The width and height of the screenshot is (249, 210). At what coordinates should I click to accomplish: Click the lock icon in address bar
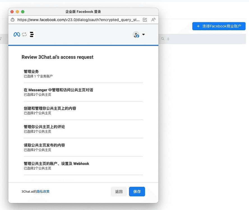pos(13,20)
